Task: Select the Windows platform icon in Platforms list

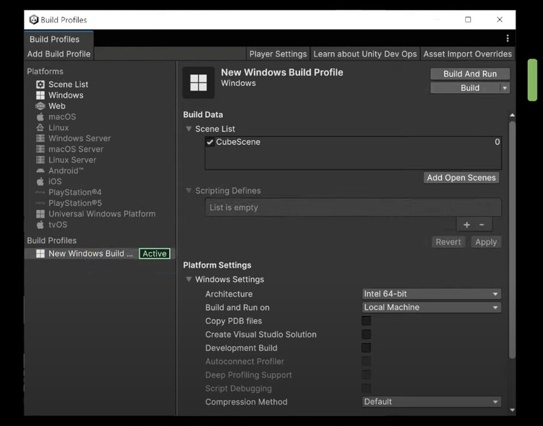Action: tap(40, 95)
